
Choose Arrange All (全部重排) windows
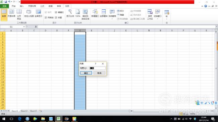click(x=104, y=13)
